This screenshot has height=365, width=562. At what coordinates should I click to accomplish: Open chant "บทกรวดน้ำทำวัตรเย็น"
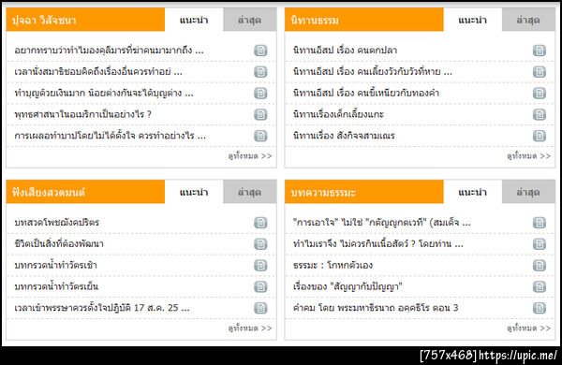[56, 286]
